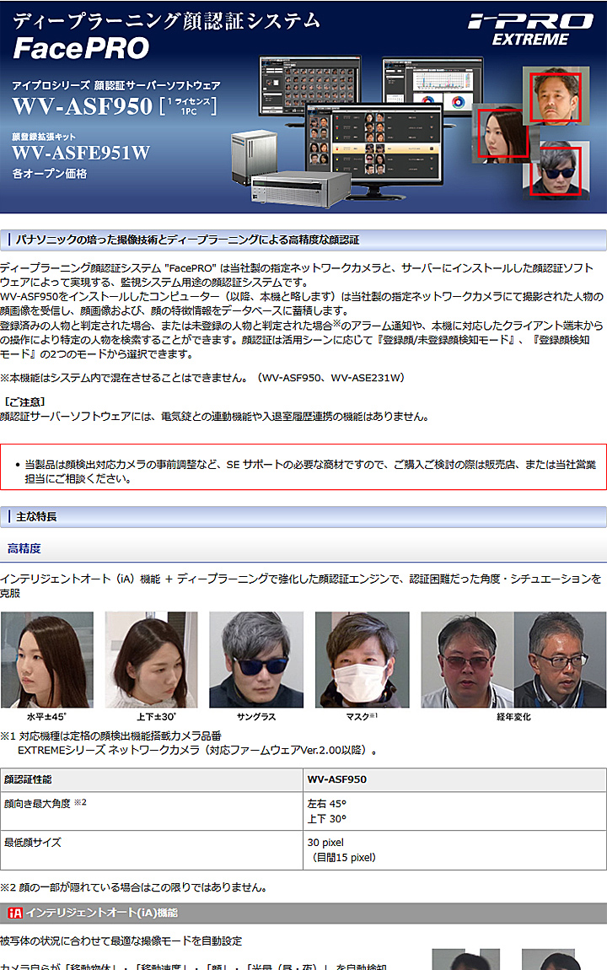This screenshot has width=607, height=970.
Task: Click the 【ご注意】 notice label
Action: click(x=24, y=401)
